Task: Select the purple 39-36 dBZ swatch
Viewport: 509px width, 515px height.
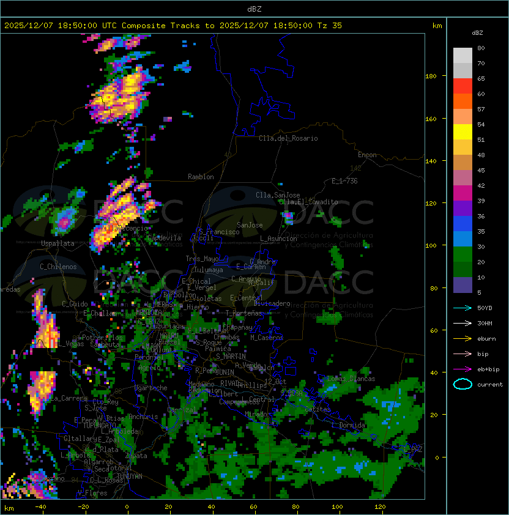Action: click(463, 208)
